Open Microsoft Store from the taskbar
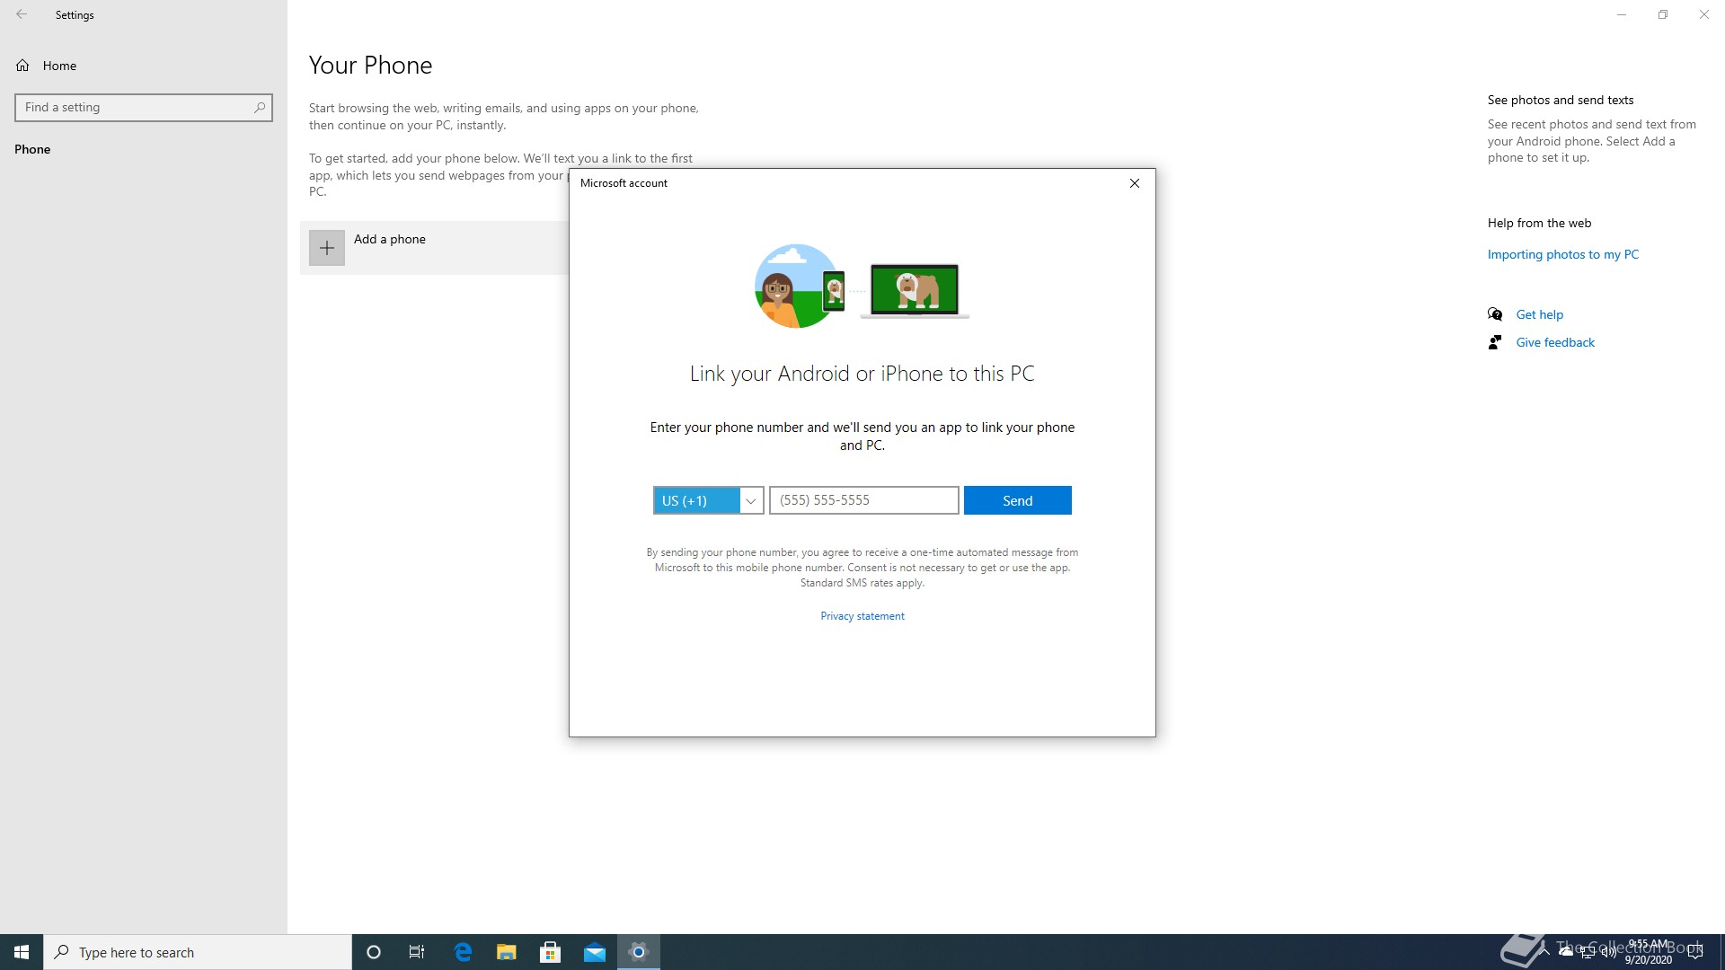Image resolution: width=1725 pixels, height=970 pixels. (551, 952)
